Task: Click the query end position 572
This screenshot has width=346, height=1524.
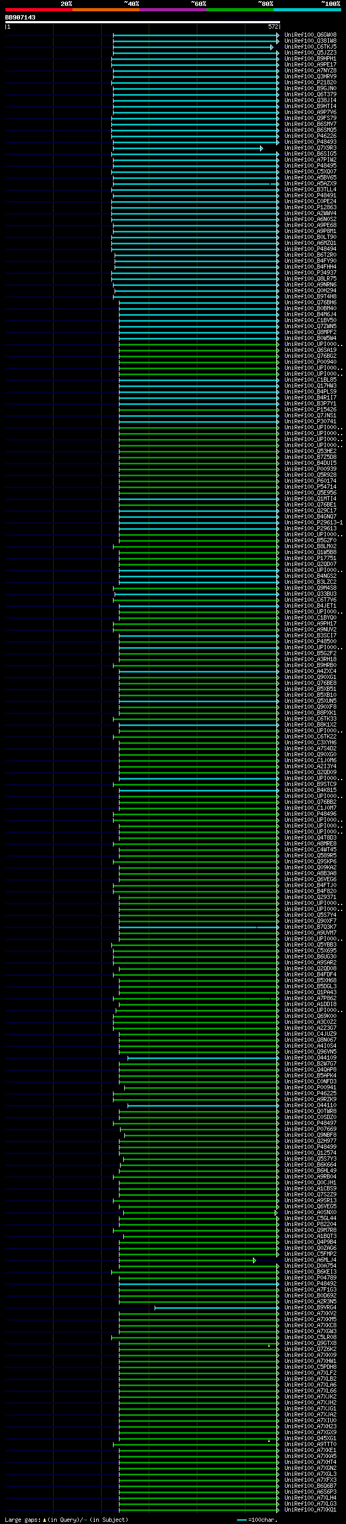Action: point(272,26)
